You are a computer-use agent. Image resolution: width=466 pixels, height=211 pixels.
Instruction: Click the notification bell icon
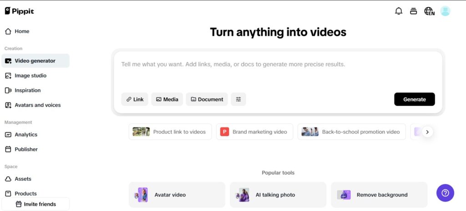tap(399, 11)
